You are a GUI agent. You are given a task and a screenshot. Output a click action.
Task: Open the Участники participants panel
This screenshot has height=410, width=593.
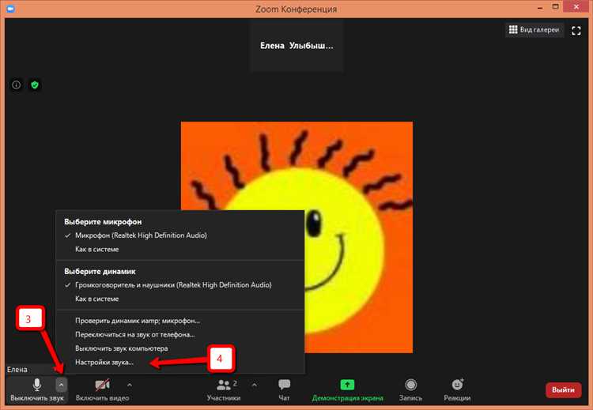(224, 390)
